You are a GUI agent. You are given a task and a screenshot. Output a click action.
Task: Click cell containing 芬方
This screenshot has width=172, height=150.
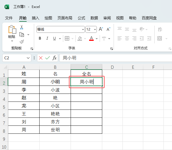coord(55,122)
